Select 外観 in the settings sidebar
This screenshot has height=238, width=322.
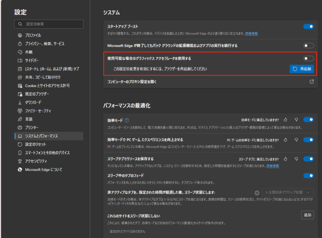click(49, 52)
